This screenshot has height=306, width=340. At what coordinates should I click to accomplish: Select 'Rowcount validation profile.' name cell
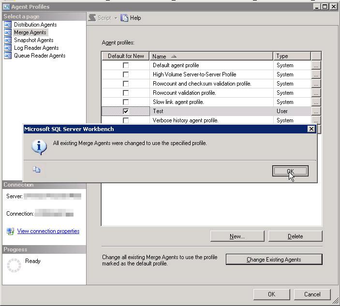(211, 93)
